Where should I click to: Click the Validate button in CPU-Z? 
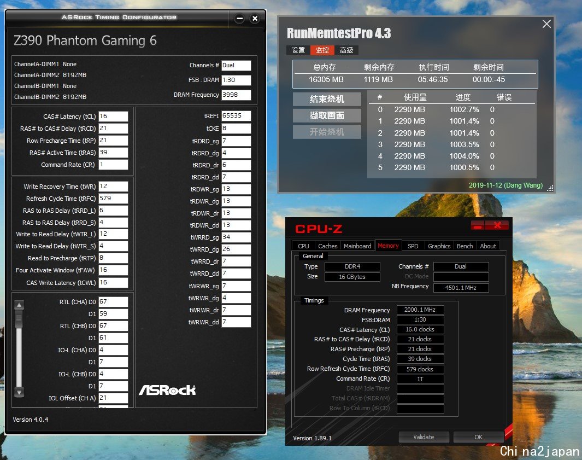click(x=424, y=437)
